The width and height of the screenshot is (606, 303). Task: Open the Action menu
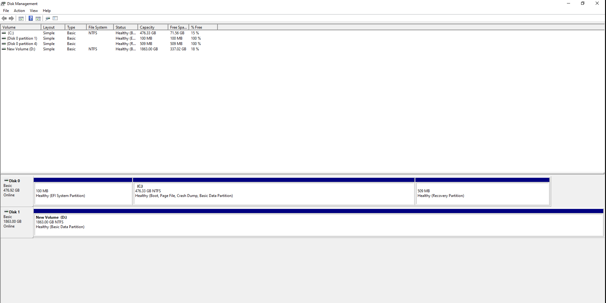coord(19,10)
